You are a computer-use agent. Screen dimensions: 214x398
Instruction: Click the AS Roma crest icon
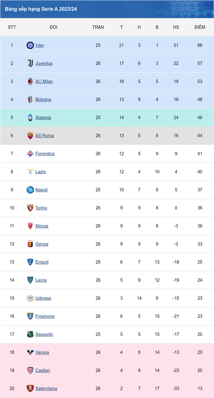click(x=30, y=135)
